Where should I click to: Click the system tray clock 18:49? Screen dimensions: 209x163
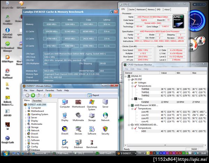203,153
